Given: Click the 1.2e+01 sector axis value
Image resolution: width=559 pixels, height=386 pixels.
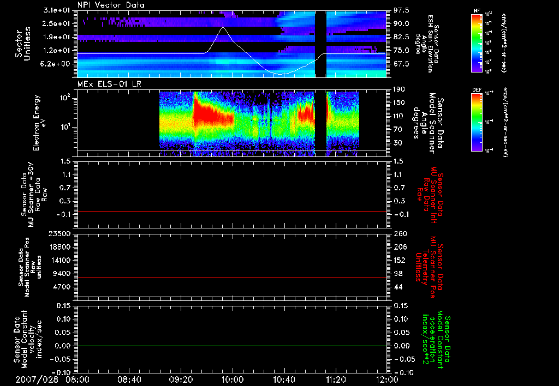Looking at the screenshot, I should [x=56, y=51].
